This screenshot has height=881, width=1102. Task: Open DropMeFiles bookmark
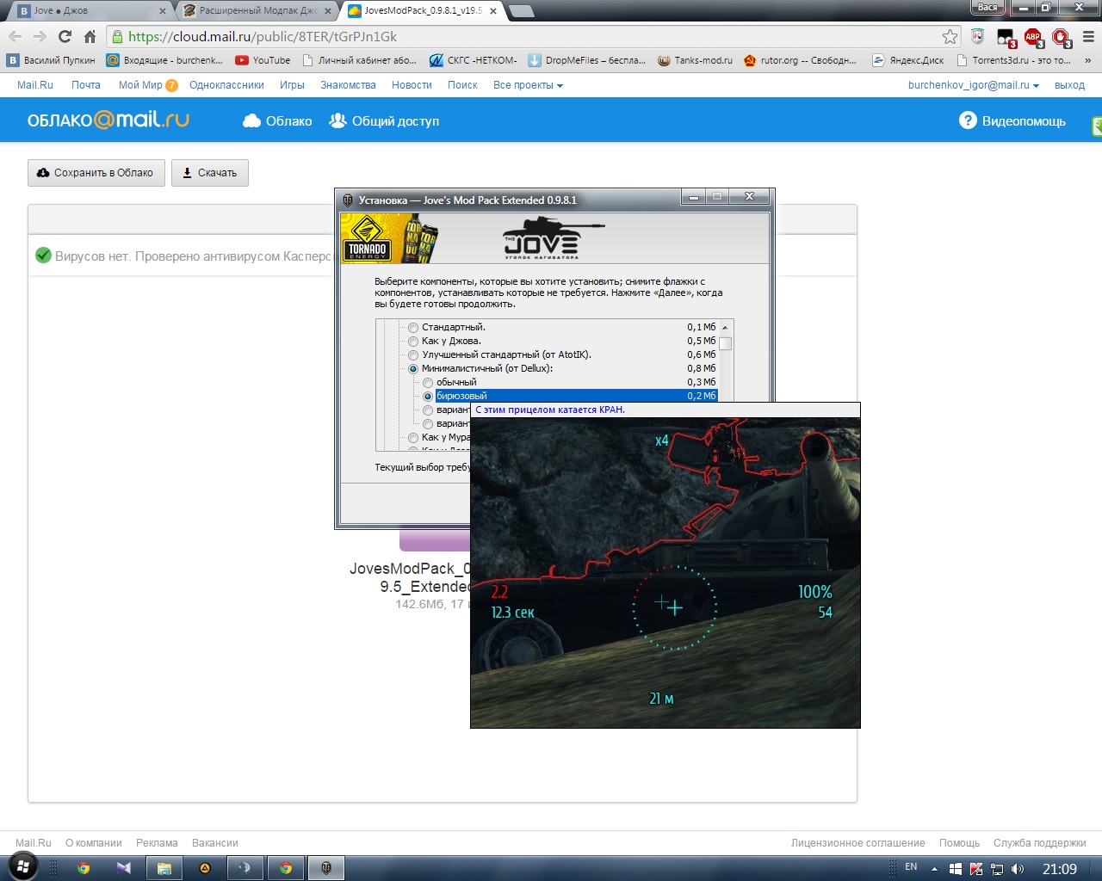tap(586, 60)
